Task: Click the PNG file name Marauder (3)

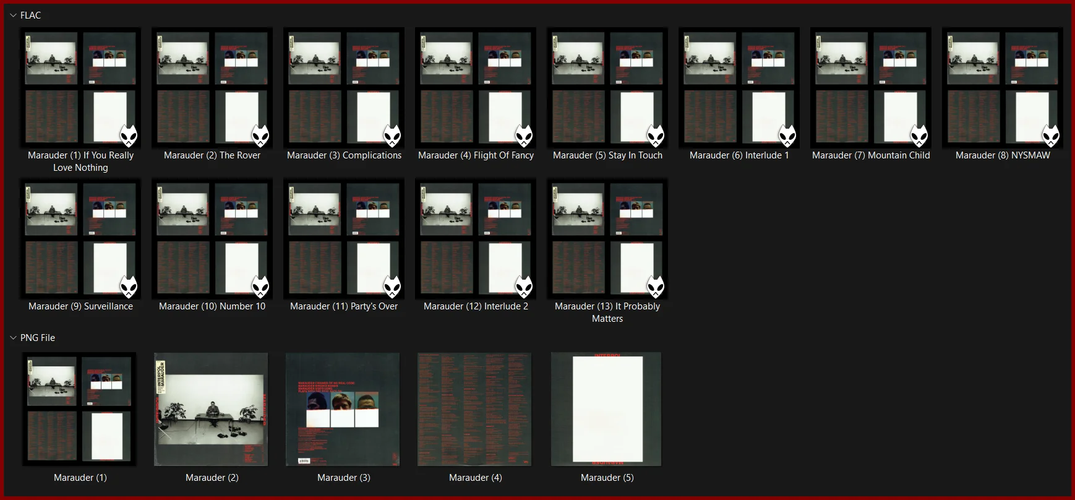Action: pos(344,478)
